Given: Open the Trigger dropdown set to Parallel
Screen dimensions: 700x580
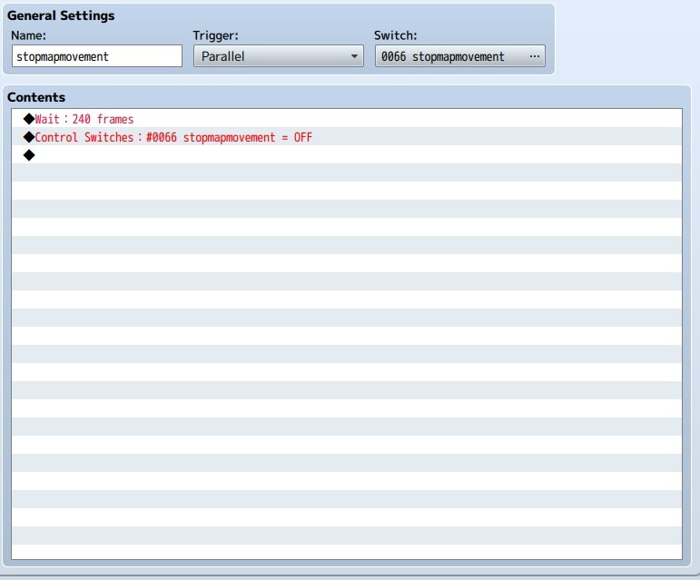Looking at the screenshot, I should (279, 56).
